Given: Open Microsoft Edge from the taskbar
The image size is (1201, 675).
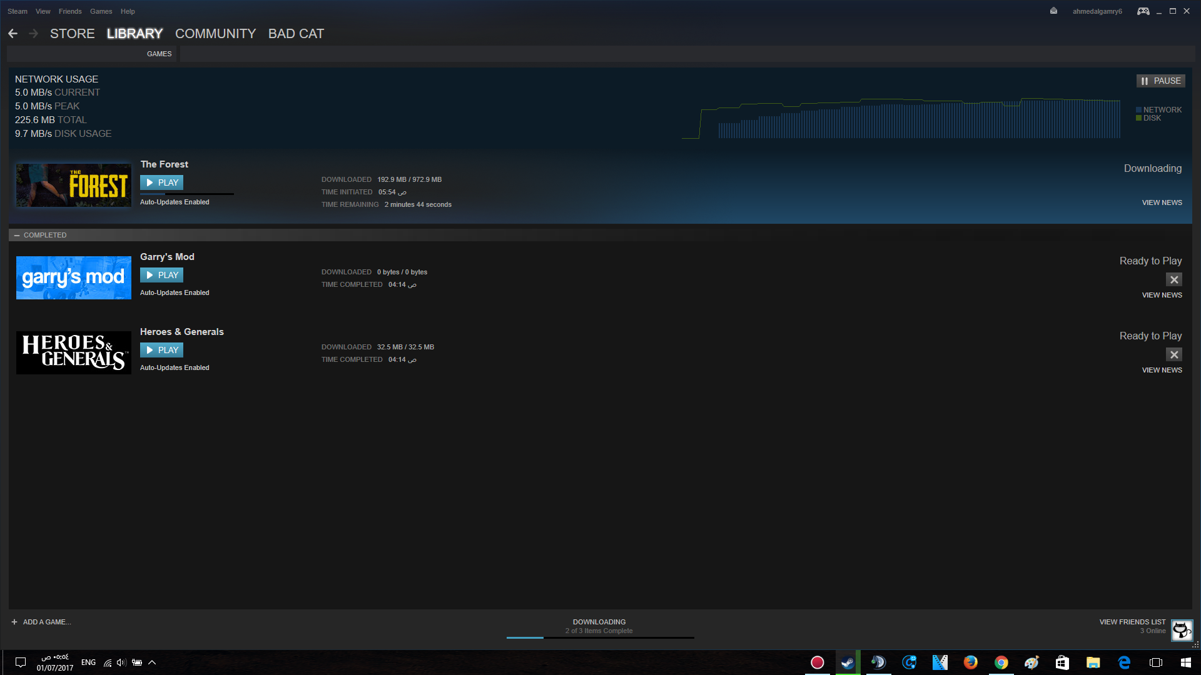Looking at the screenshot, I should pos(1124,662).
